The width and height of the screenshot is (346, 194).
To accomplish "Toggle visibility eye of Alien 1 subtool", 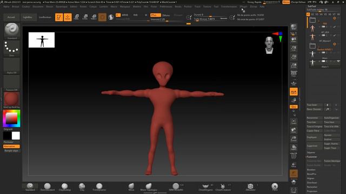I will tap(338, 61).
